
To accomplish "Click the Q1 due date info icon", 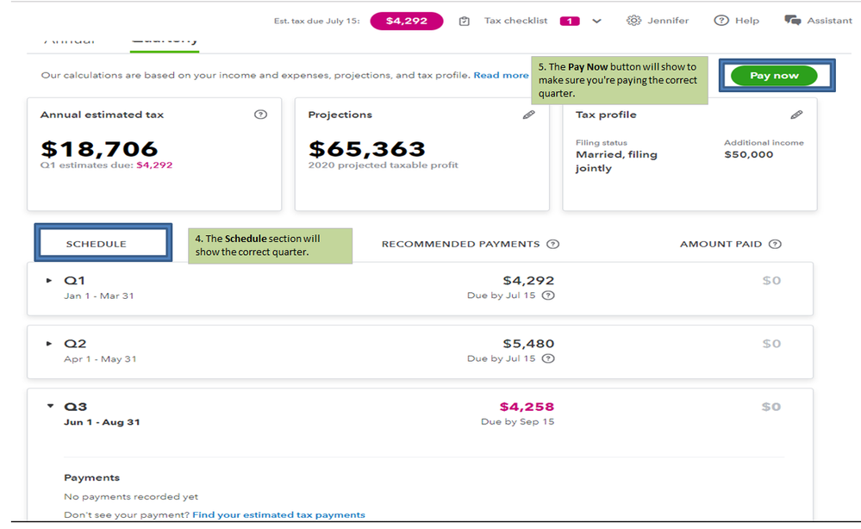I will [x=548, y=296].
